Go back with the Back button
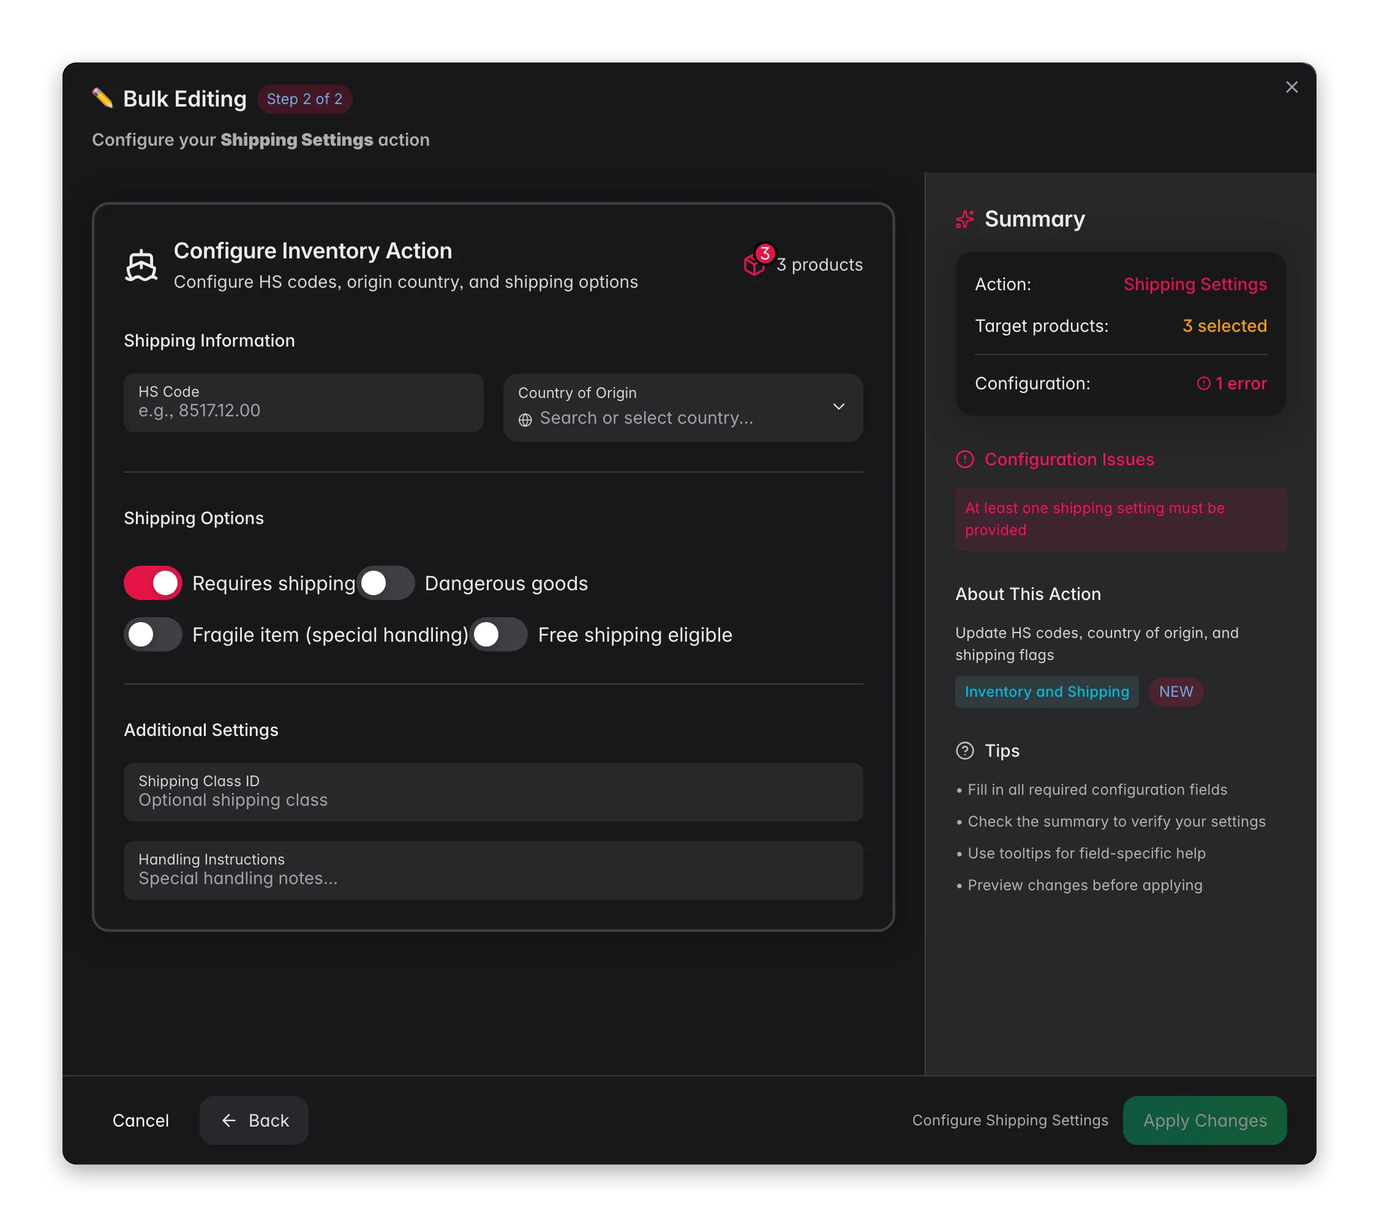The width and height of the screenshot is (1379, 1227). click(254, 1120)
